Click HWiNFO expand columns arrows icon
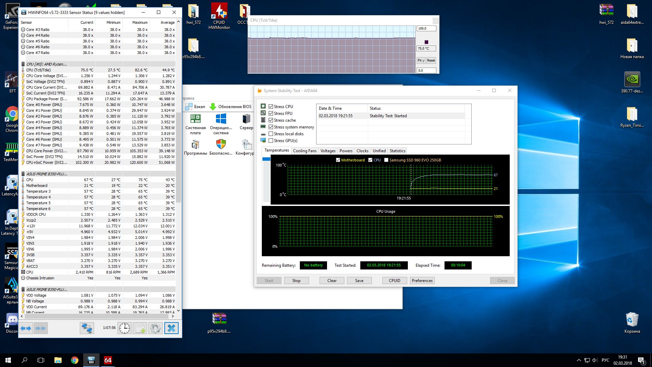 26,328
